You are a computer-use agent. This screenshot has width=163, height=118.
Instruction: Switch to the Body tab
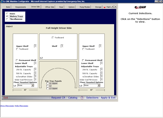pos(8,7)
